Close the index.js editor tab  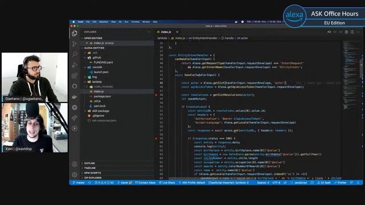tap(177, 32)
